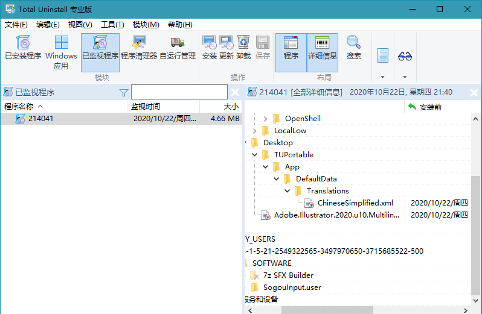Select the SogouInput.user registry key
Image resolution: width=482 pixels, height=314 pixels.
pyautogui.click(x=292, y=287)
